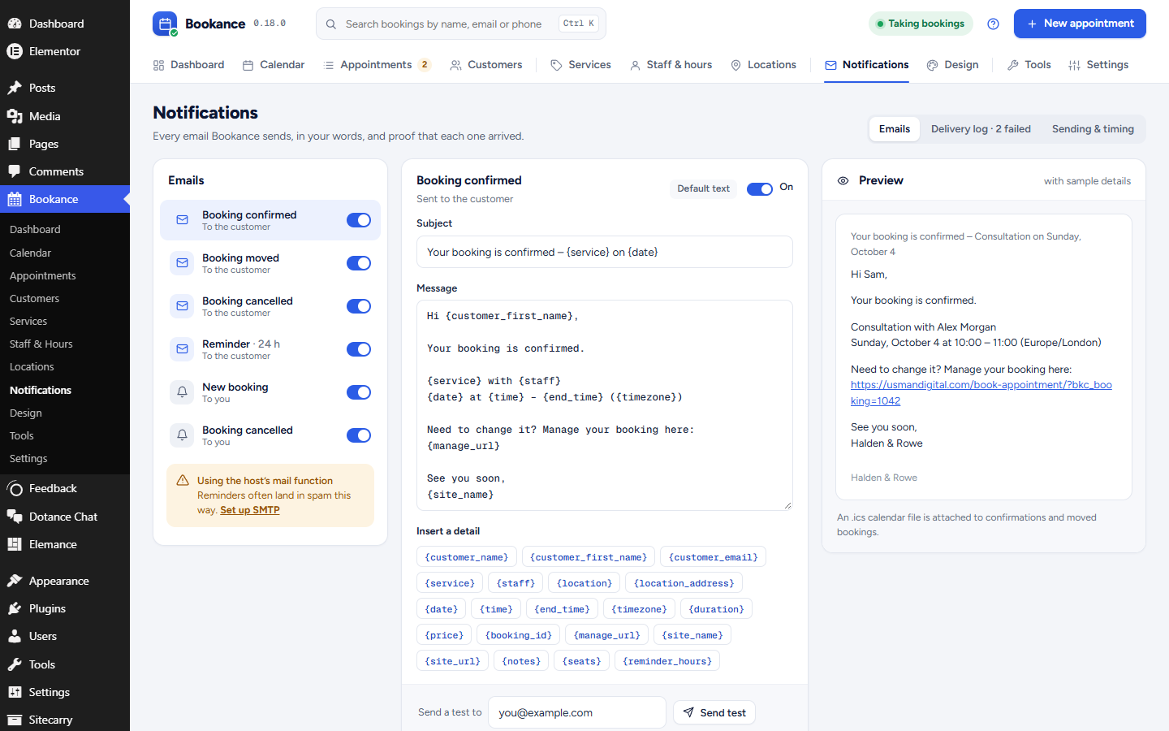Toggle the On switch in editor header

tap(760, 189)
